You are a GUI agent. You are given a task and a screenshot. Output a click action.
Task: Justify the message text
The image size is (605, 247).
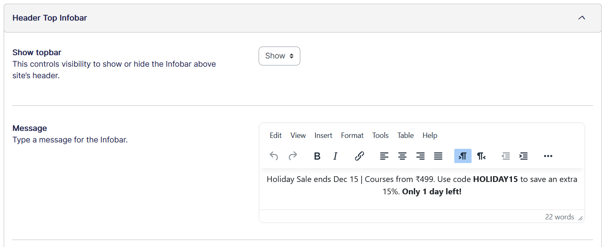click(438, 156)
